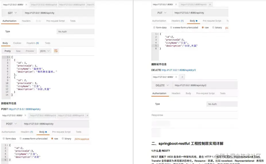Image resolution: width=266 pixels, height=164 pixels.
Task: Select x-www-form-urlencoded radio in POST panel
Action: pyautogui.click(x=20, y=138)
